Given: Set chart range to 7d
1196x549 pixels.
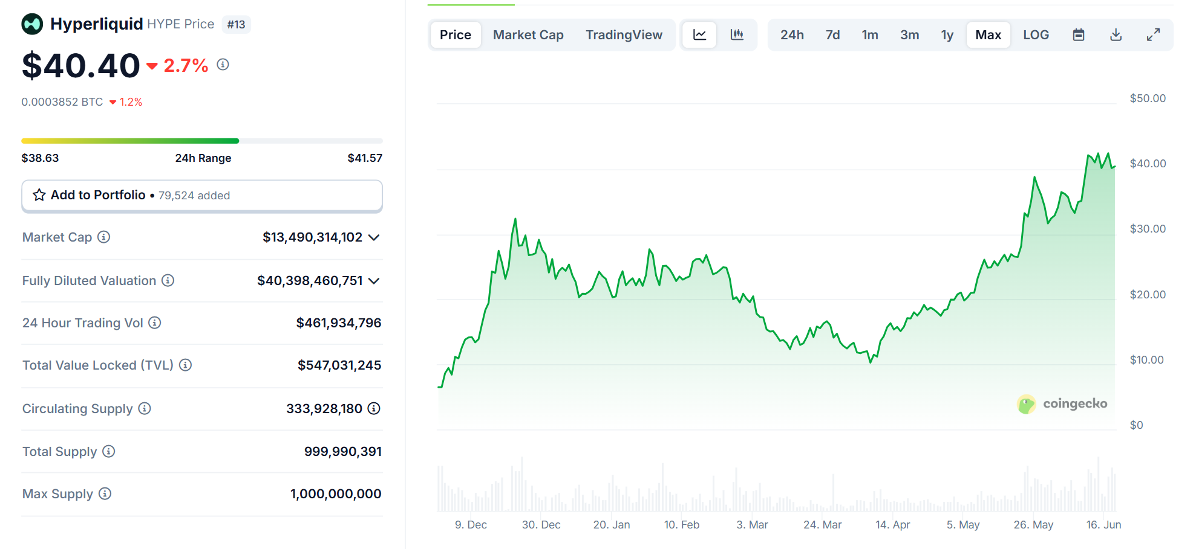Looking at the screenshot, I should 833,35.
